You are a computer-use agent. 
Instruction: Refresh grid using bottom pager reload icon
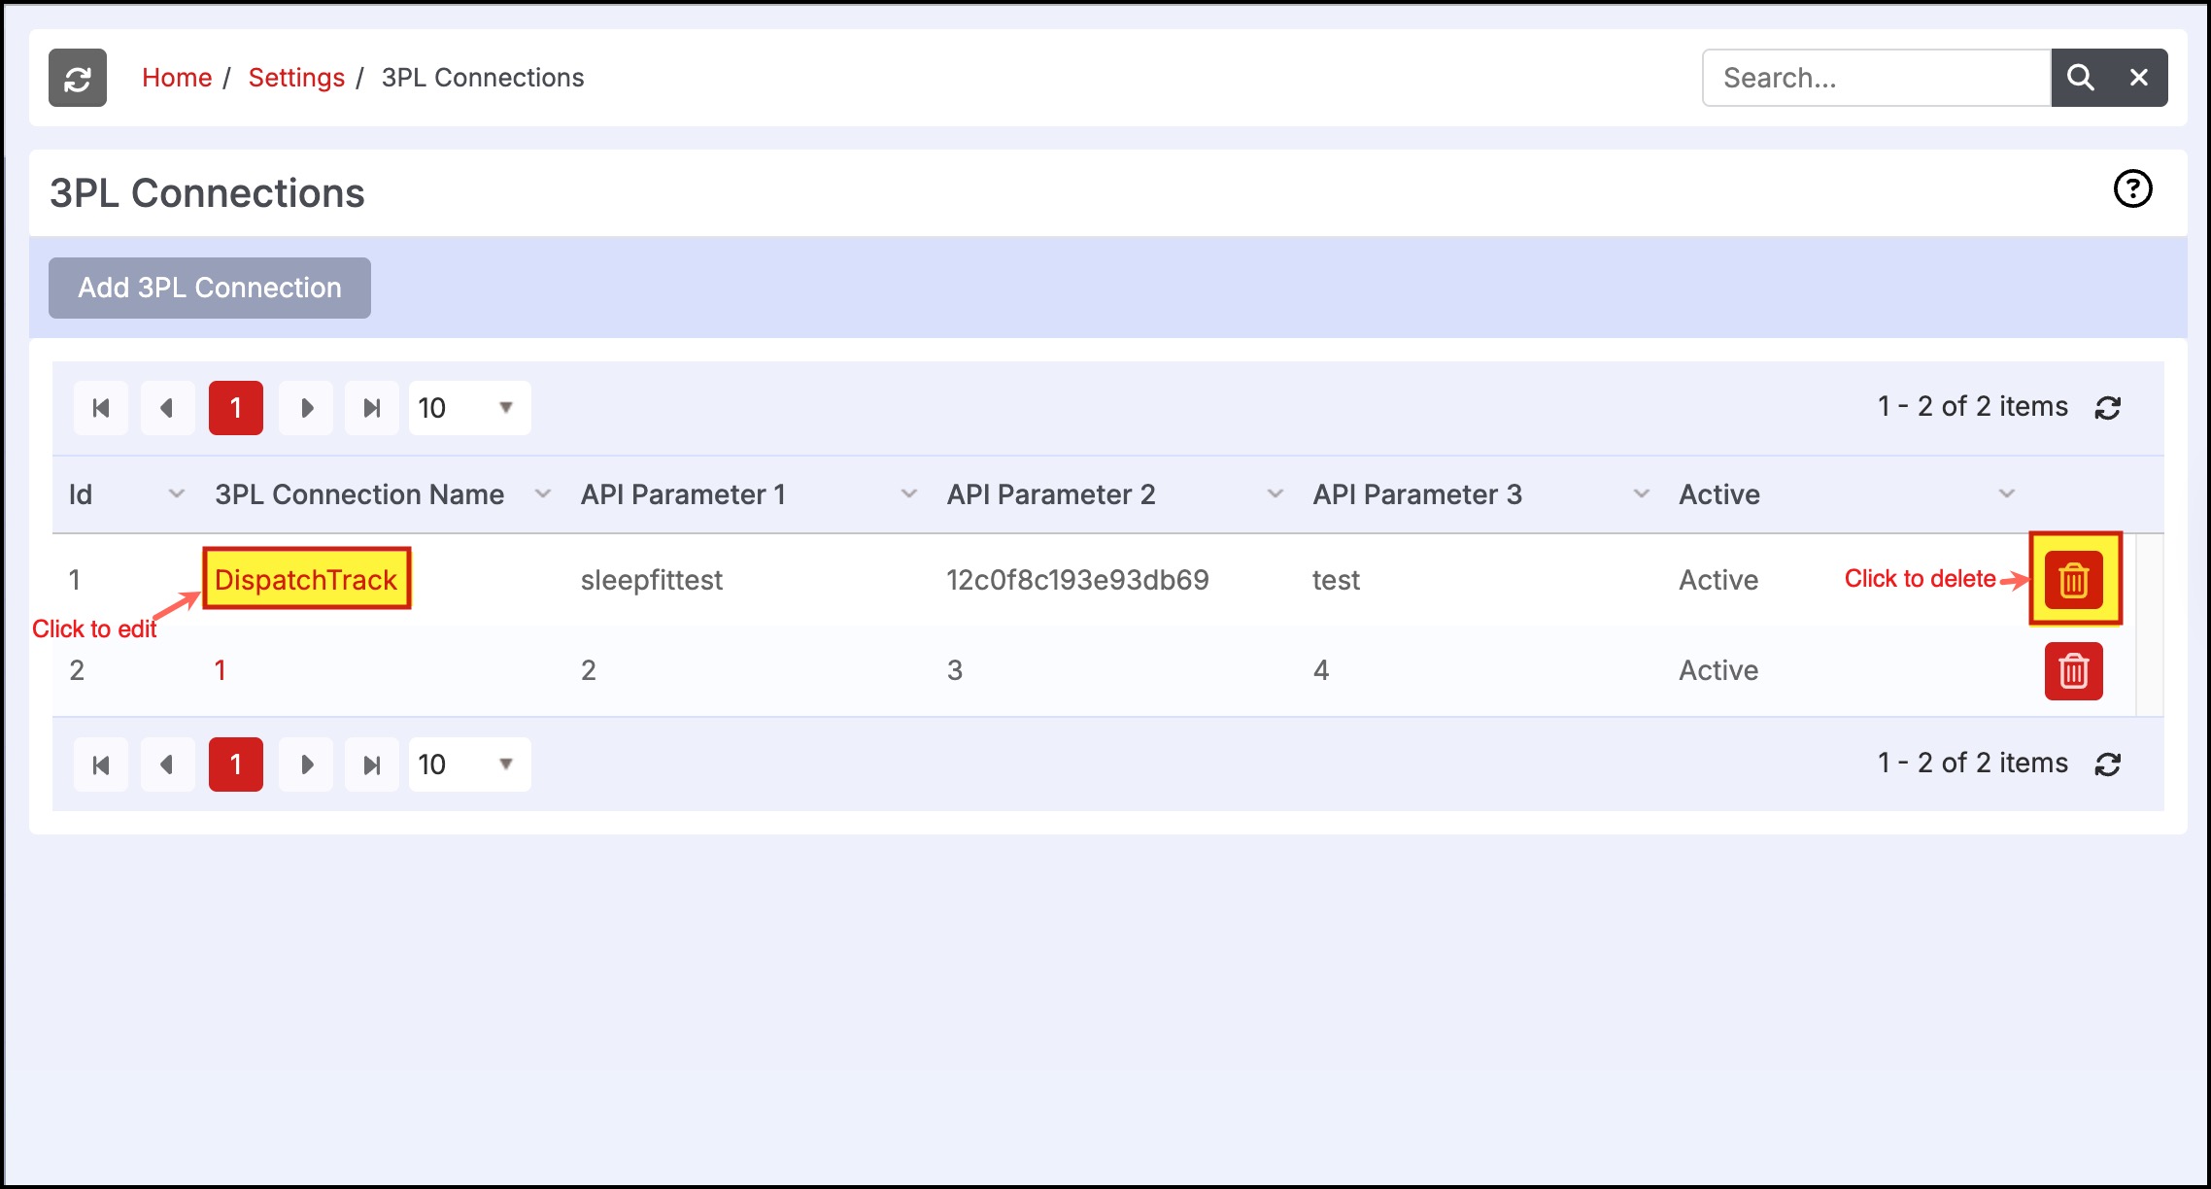click(x=2107, y=764)
